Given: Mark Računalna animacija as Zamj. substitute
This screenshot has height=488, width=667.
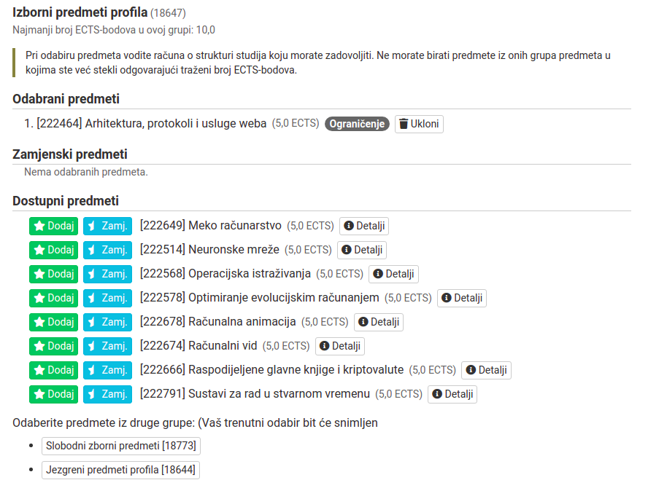Looking at the screenshot, I should click(107, 322).
